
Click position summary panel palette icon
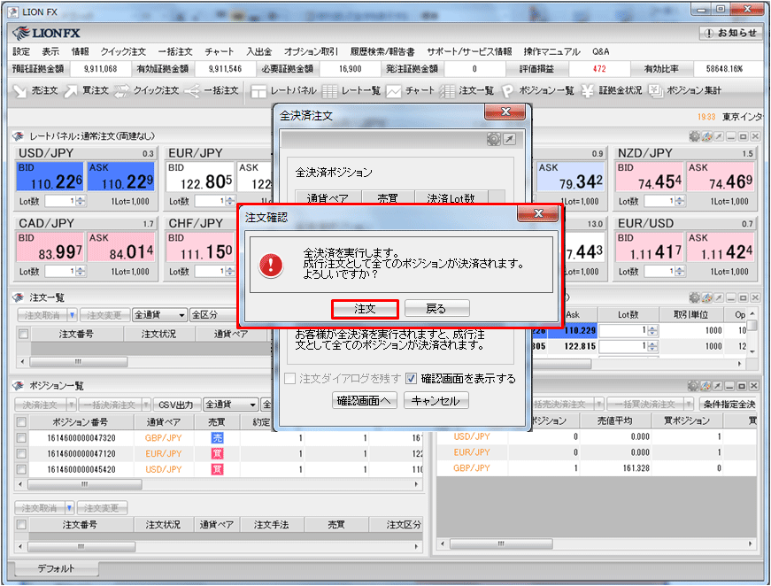tap(705, 386)
